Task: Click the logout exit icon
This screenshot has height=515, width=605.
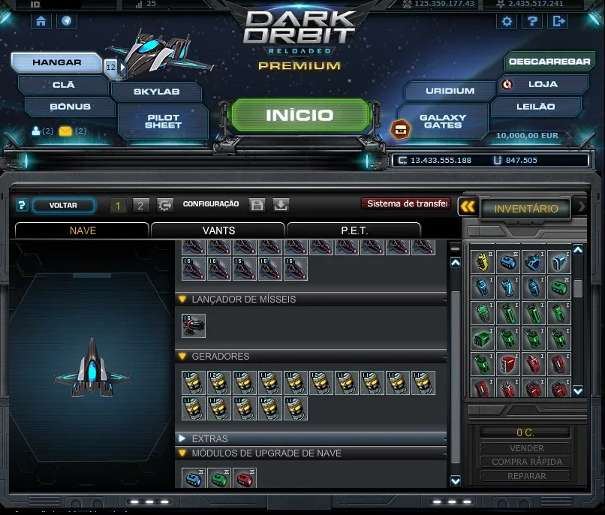Action: coord(558,21)
